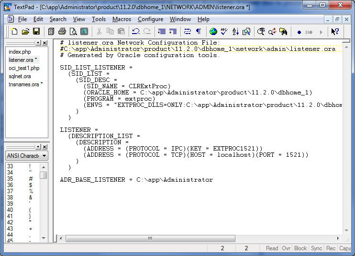
Task: Open the Edit menu
Action: pos(38,19)
